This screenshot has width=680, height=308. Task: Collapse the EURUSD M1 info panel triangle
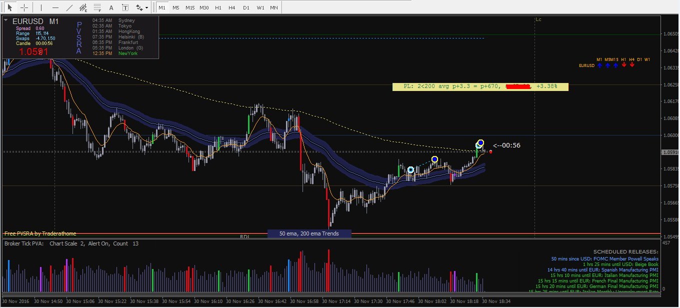point(6,20)
